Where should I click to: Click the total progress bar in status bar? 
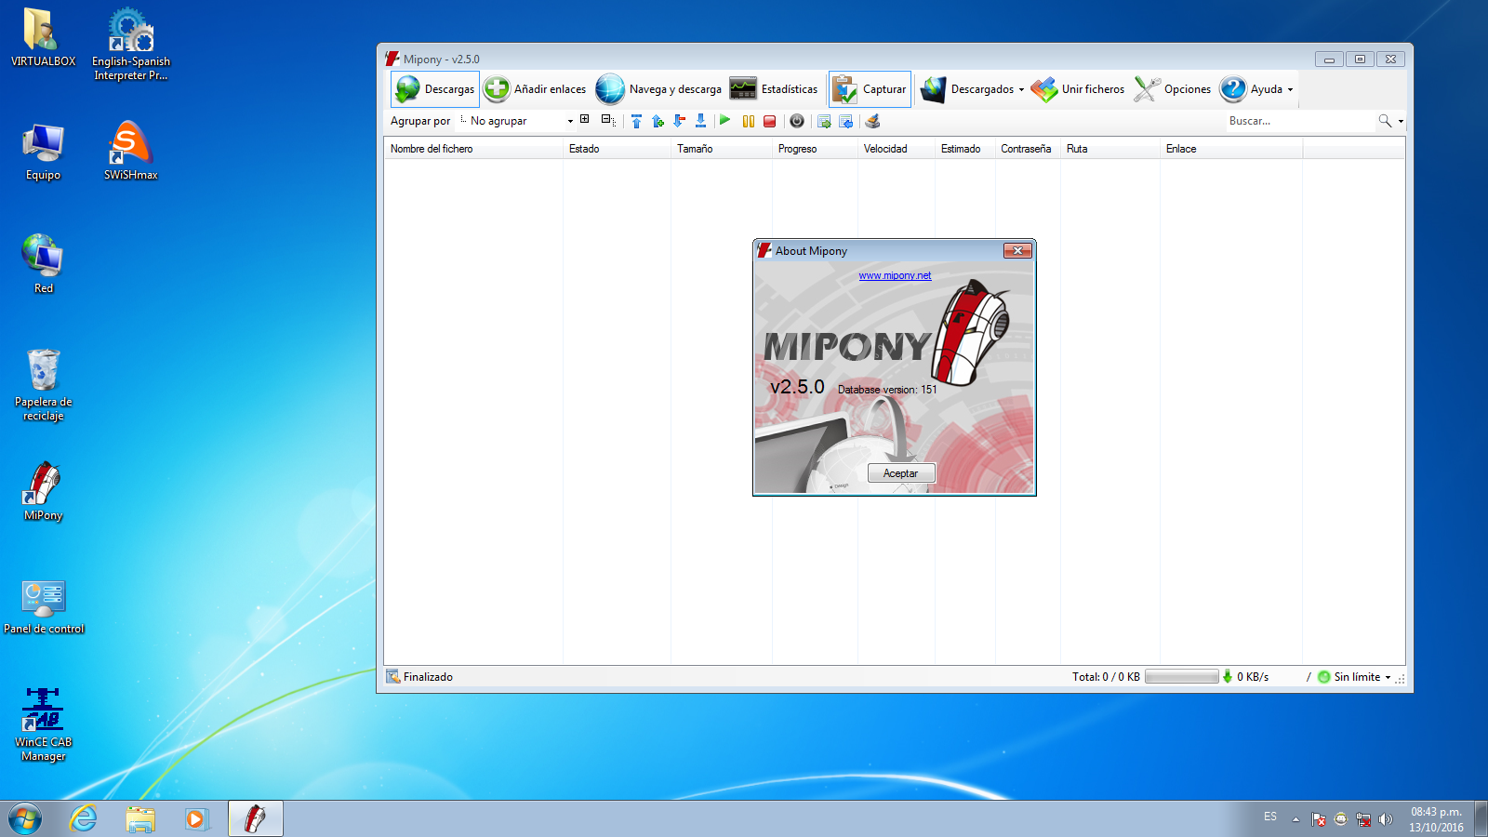pyautogui.click(x=1182, y=677)
